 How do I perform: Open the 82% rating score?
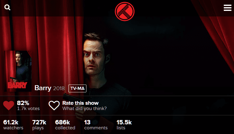pos(23,103)
